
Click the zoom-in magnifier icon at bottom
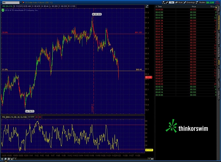6,159
